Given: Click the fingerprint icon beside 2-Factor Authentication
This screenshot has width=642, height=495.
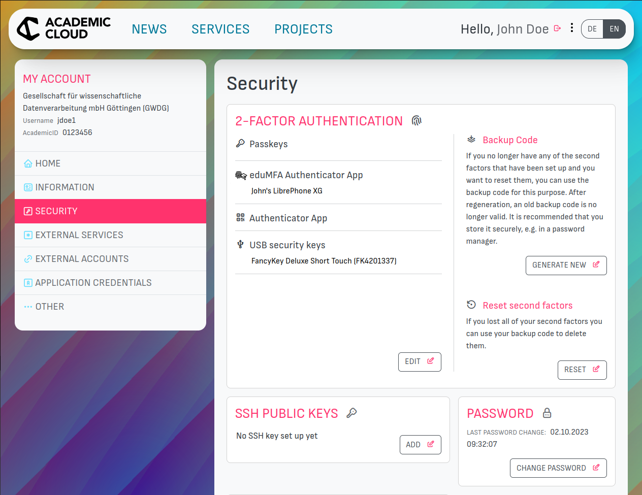Looking at the screenshot, I should click(x=416, y=120).
